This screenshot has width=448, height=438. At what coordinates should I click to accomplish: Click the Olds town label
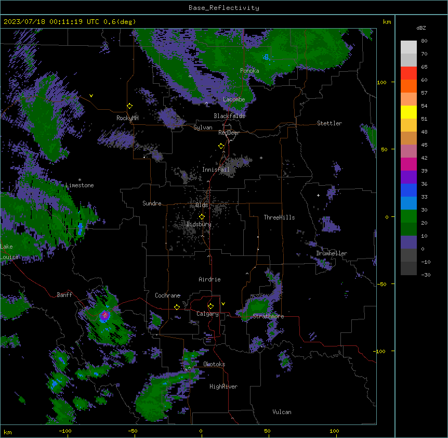202,205
